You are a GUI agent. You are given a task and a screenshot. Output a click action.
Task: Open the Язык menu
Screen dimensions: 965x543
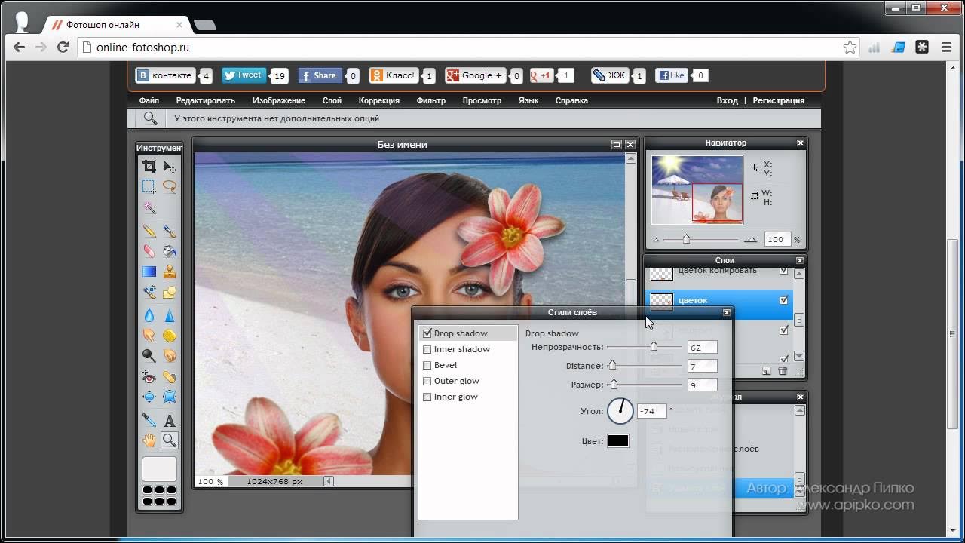click(x=528, y=100)
